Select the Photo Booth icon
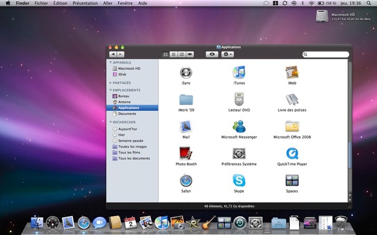 coord(186,153)
